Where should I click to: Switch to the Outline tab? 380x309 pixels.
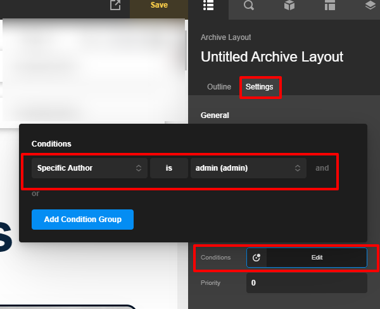[x=219, y=87]
